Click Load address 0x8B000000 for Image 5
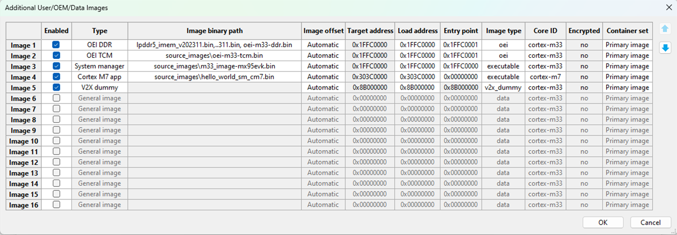Image resolution: width=677 pixels, height=235 pixels. coord(416,88)
